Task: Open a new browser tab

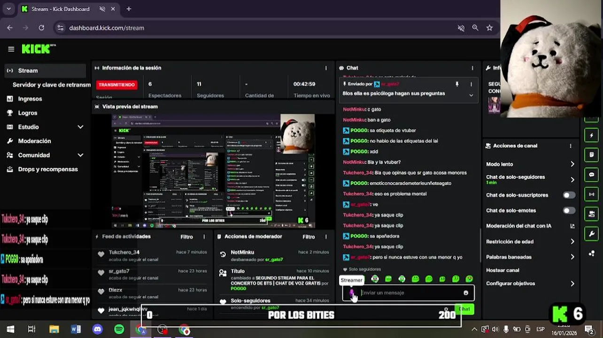Action: (129, 8)
